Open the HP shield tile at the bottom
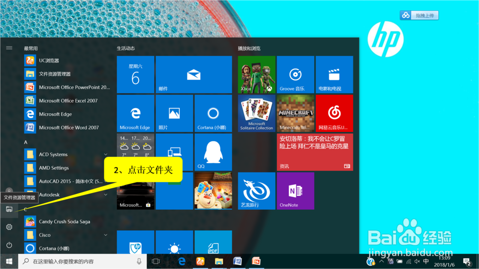Image resolution: width=479 pixels, height=269 pixels. coord(136,242)
